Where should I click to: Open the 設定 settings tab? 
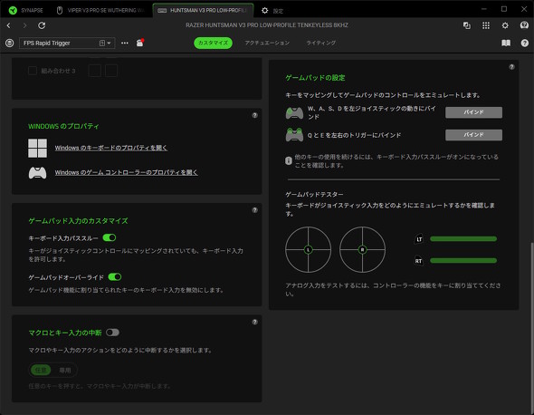[272, 11]
